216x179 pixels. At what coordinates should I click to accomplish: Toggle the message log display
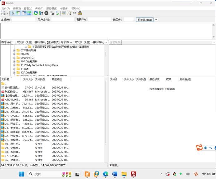click(x=13, y=13)
